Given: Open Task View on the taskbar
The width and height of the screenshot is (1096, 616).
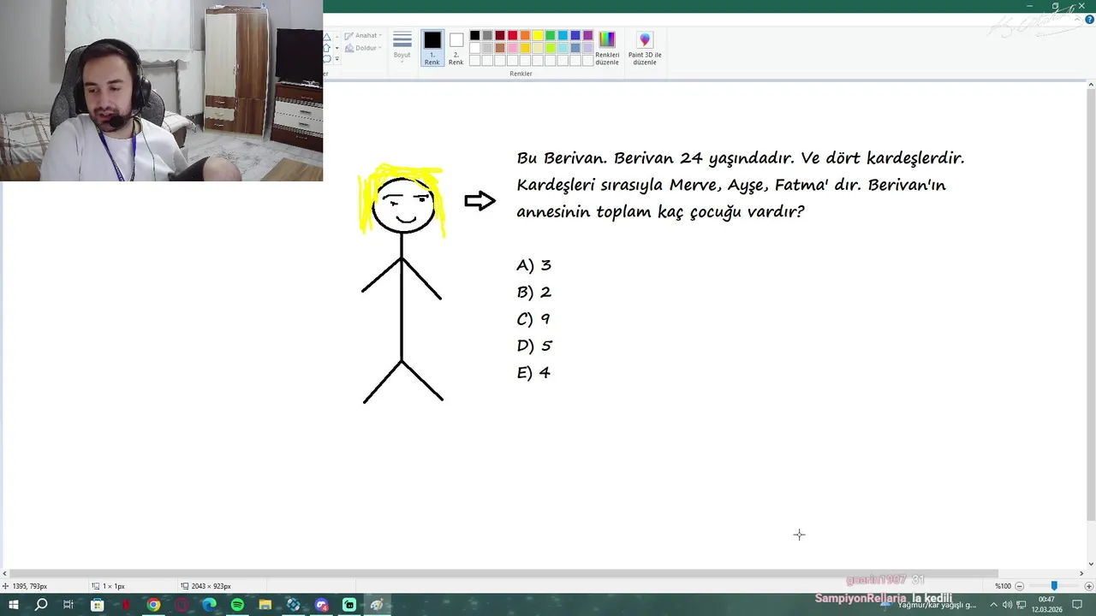Looking at the screenshot, I should coord(68,605).
